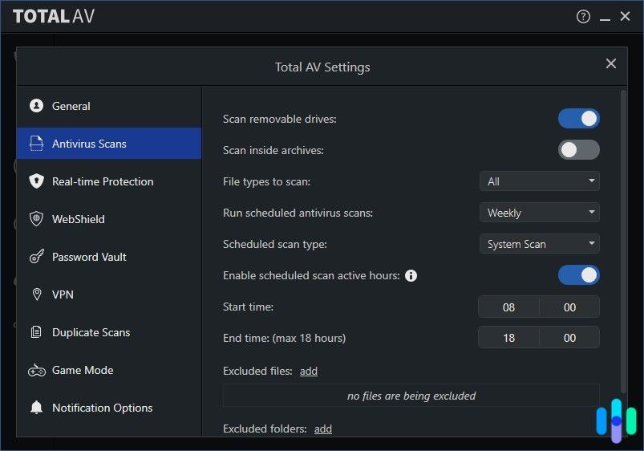This screenshot has width=644, height=451.
Task: Enable Scan inside archives toggle
Action: pyautogui.click(x=579, y=150)
